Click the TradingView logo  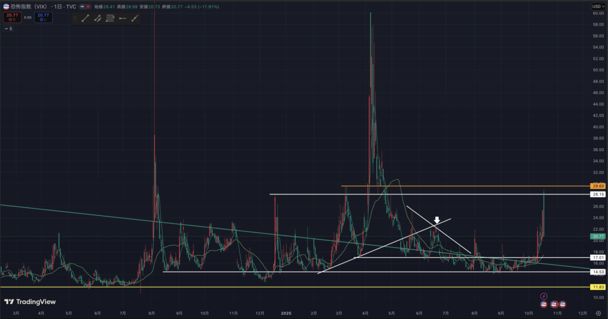(30, 302)
